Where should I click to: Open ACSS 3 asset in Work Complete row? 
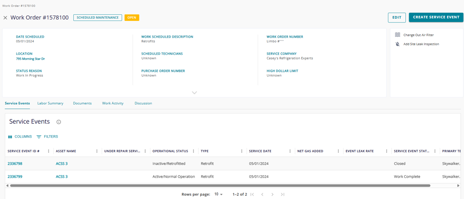[62, 177]
